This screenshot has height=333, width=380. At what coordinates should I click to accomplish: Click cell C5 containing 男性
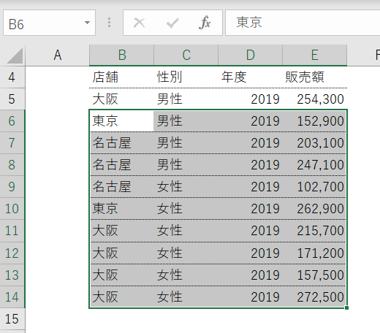coord(186,99)
